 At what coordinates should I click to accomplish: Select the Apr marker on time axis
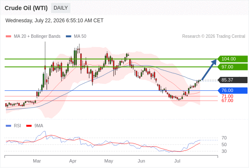click(73, 161)
